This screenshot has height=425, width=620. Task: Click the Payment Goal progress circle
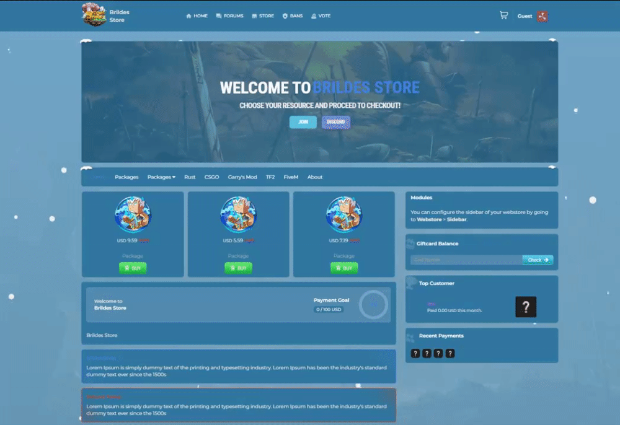click(373, 305)
